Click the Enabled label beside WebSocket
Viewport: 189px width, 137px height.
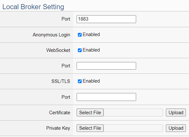pos(91,50)
